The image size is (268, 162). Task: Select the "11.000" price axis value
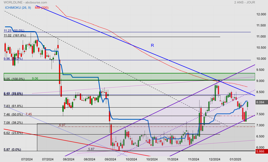tap(261, 36)
